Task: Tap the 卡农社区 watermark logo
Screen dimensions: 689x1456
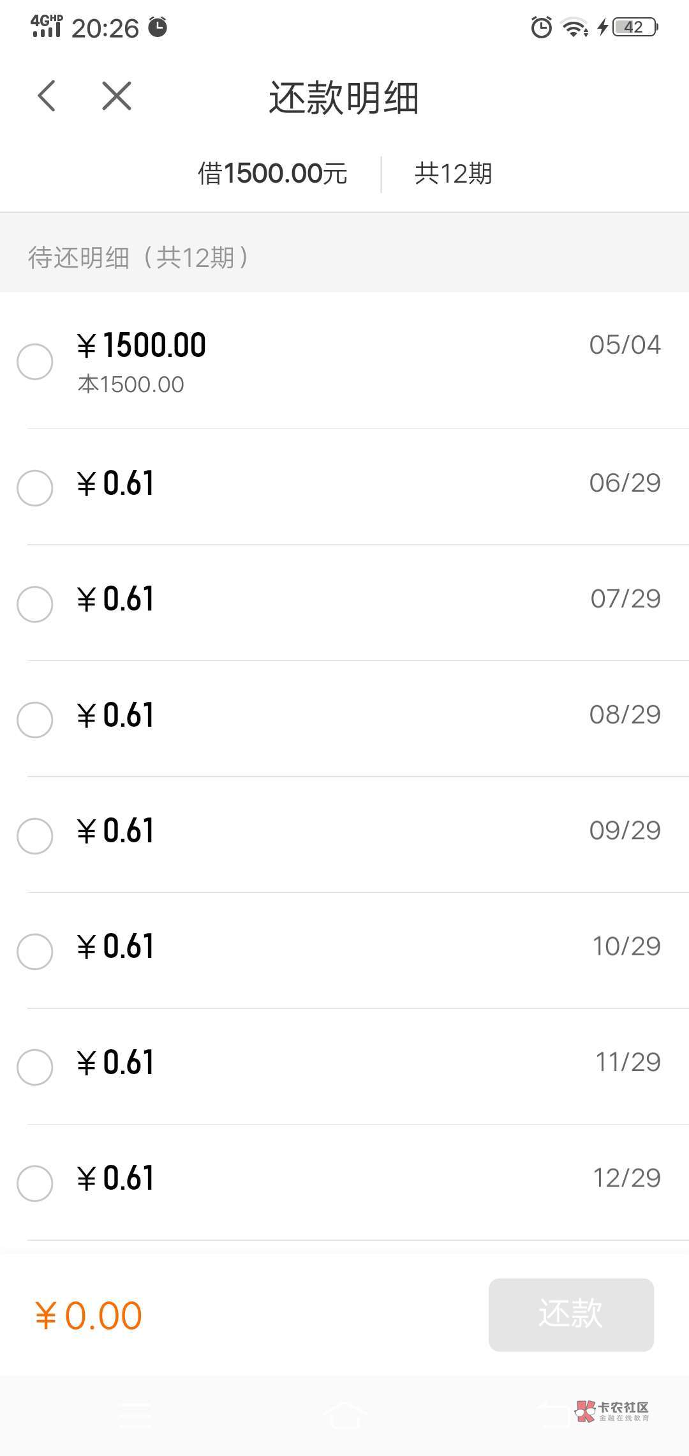Action: [612, 1411]
